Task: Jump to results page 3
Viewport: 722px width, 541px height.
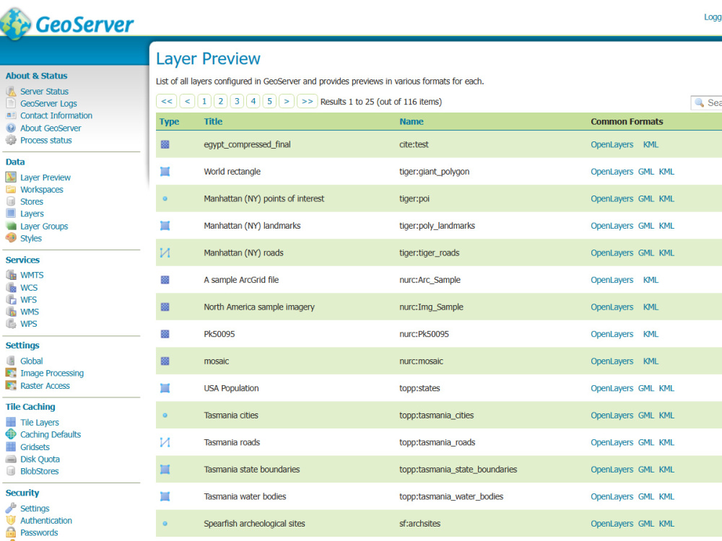Action: point(237,101)
